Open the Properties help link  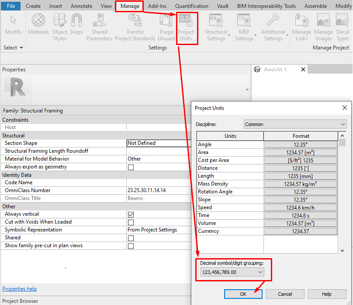(19, 289)
